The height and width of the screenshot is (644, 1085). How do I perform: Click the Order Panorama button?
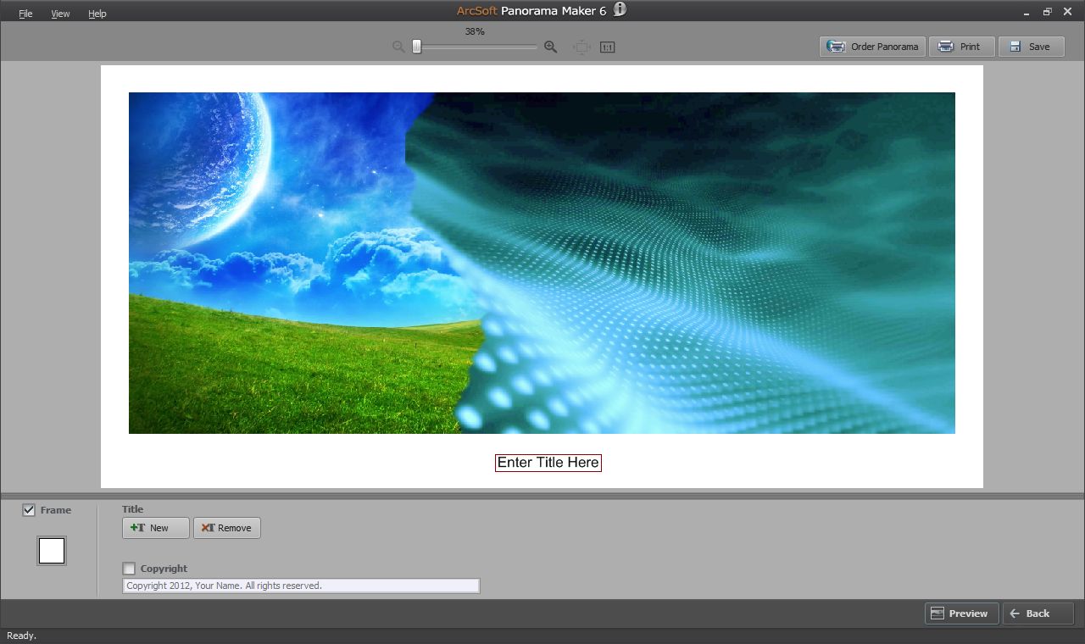click(x=872, y=47)
